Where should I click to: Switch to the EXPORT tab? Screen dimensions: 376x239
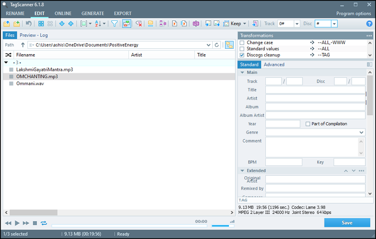pos(122,13)
